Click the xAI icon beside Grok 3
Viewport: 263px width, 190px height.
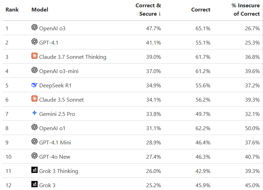coord(34,184)
